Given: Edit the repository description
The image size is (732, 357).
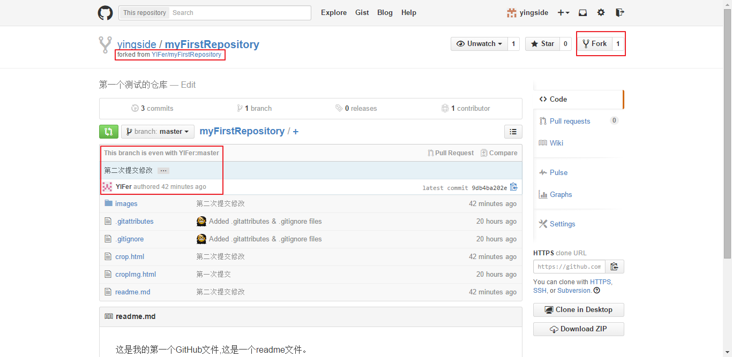Looking at the screenshot, I should click(x=188, y=85).
